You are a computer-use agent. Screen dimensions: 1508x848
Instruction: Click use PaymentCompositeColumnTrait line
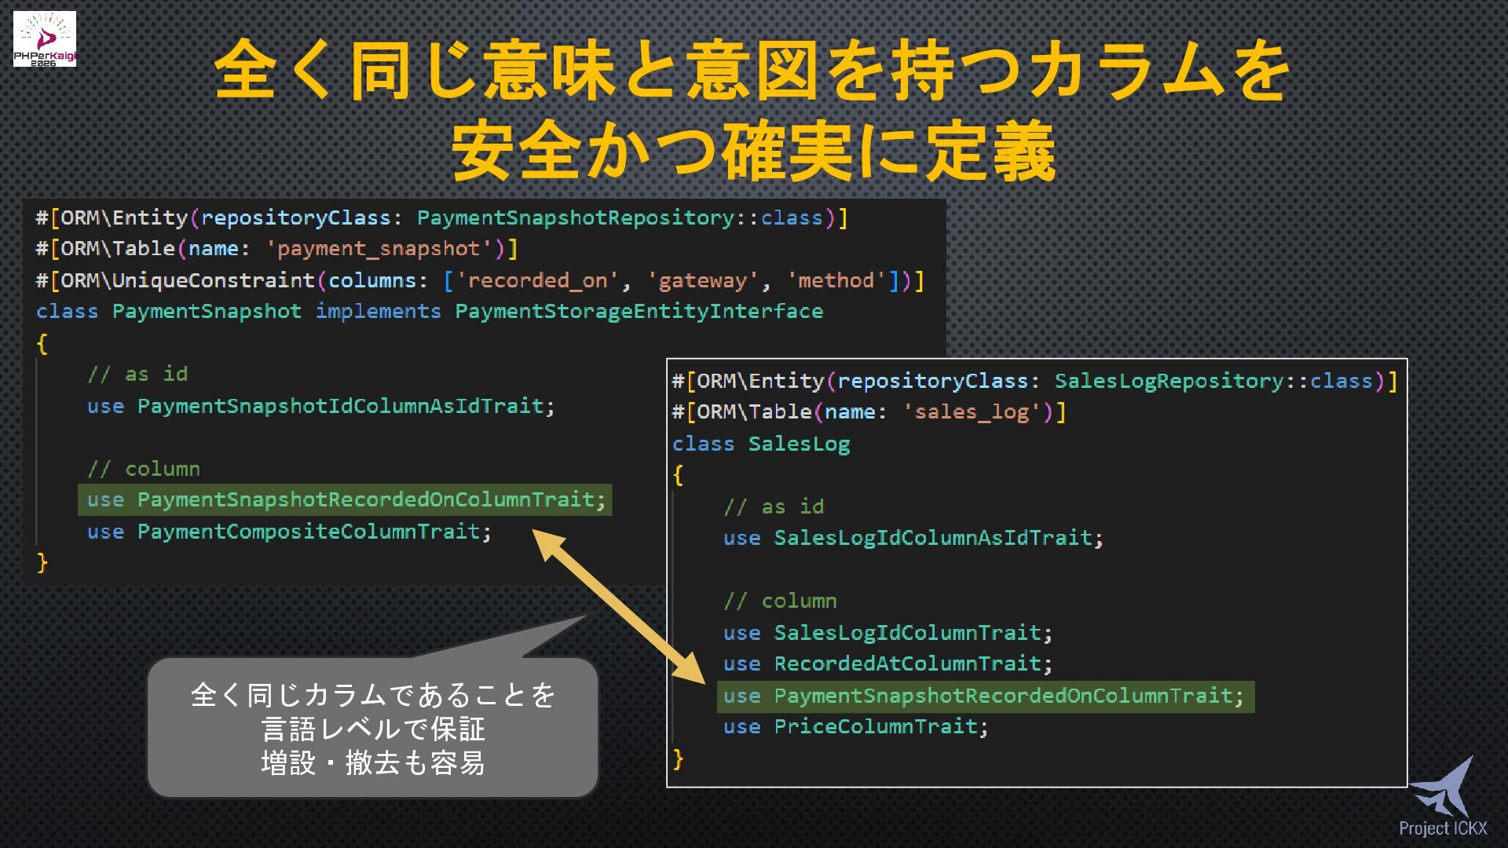tap(289, 532)
